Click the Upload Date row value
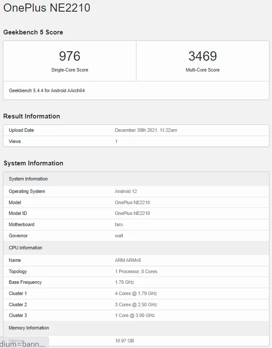The width and height of the screenshot is (272, 348). 146,130
